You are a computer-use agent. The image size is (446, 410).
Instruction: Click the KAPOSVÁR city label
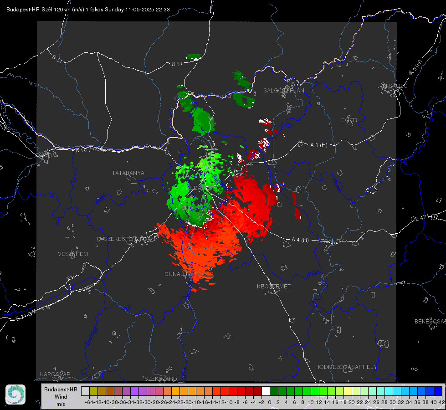[55, 374]
